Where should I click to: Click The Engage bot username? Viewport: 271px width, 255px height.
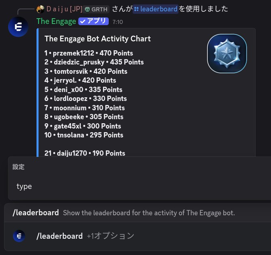coord(56,21)
